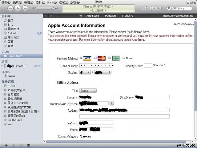Open the What is this? link
Image resolution: width=197 pixels, height=148 pixels.
(159, 65)
